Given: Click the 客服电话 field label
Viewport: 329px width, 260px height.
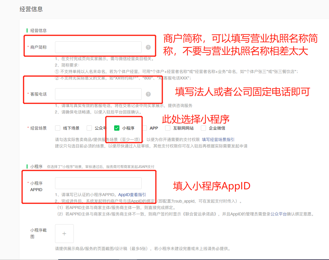Looking at the screenshot, I should (x=38, y=94).
